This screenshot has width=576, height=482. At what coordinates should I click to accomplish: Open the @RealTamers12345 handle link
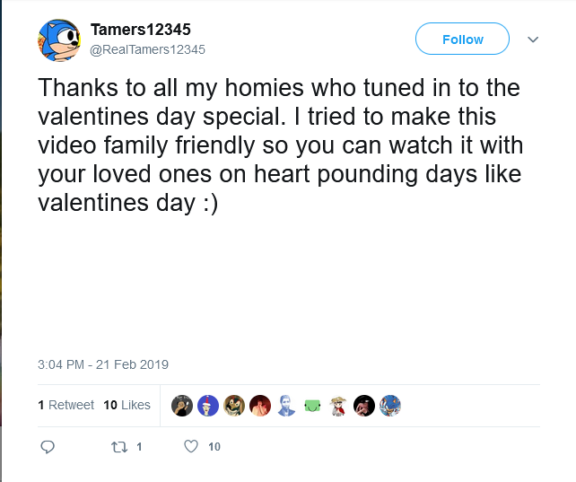[148, 49]
